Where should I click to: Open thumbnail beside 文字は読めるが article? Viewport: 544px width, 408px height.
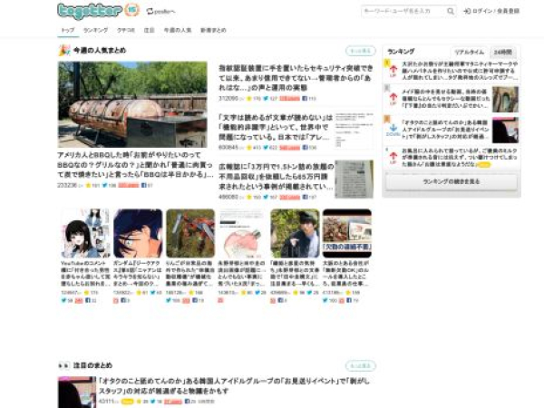click(355, 131)
